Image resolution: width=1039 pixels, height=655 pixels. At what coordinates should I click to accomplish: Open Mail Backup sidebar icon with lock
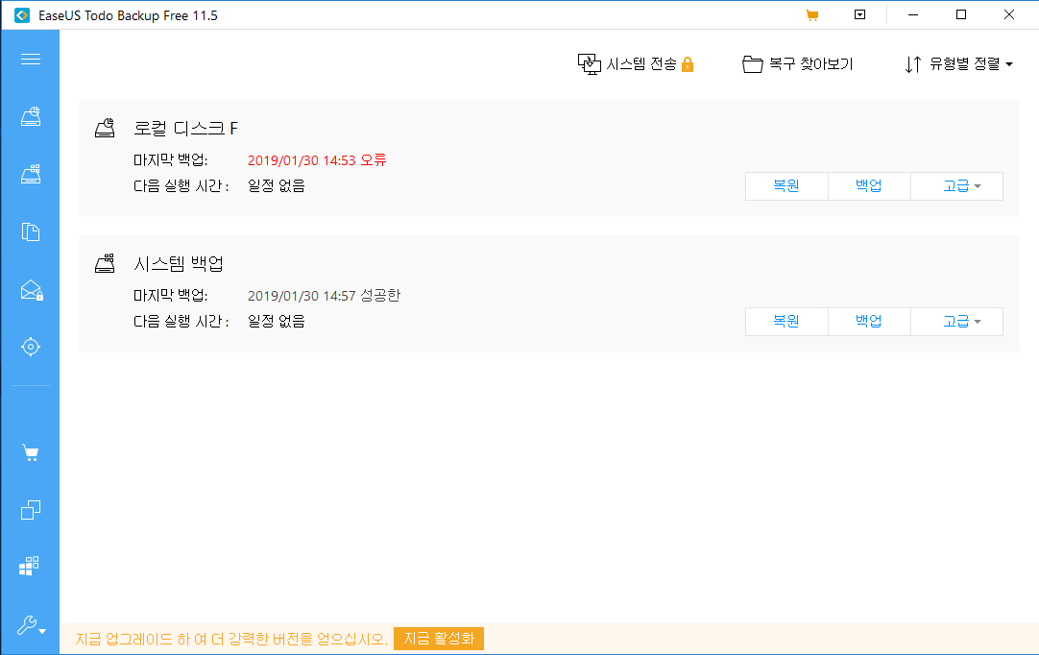[x=31, y=290]
